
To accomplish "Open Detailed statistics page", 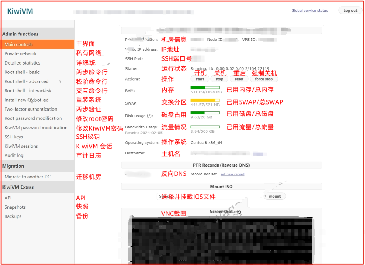I will (22, 63).
